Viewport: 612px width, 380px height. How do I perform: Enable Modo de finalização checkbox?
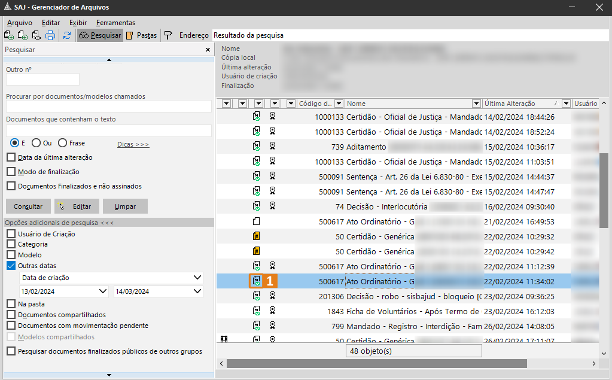tap(11, 172)
